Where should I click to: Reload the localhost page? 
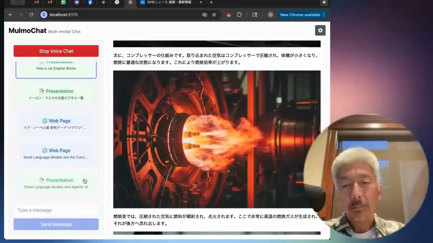tap(31, 15)
